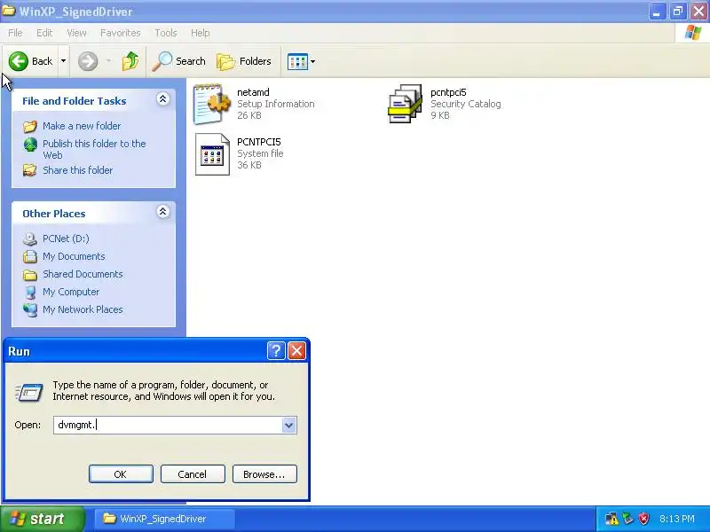
Task: Click in the Open text field
Action: (x=168, y=425)
